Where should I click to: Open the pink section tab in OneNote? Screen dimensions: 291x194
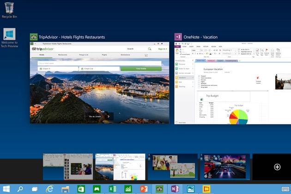(x=211, y=61)
